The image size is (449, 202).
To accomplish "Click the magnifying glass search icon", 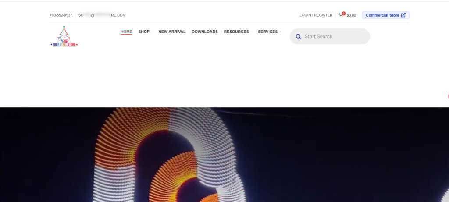I will [x=298, y=37].
